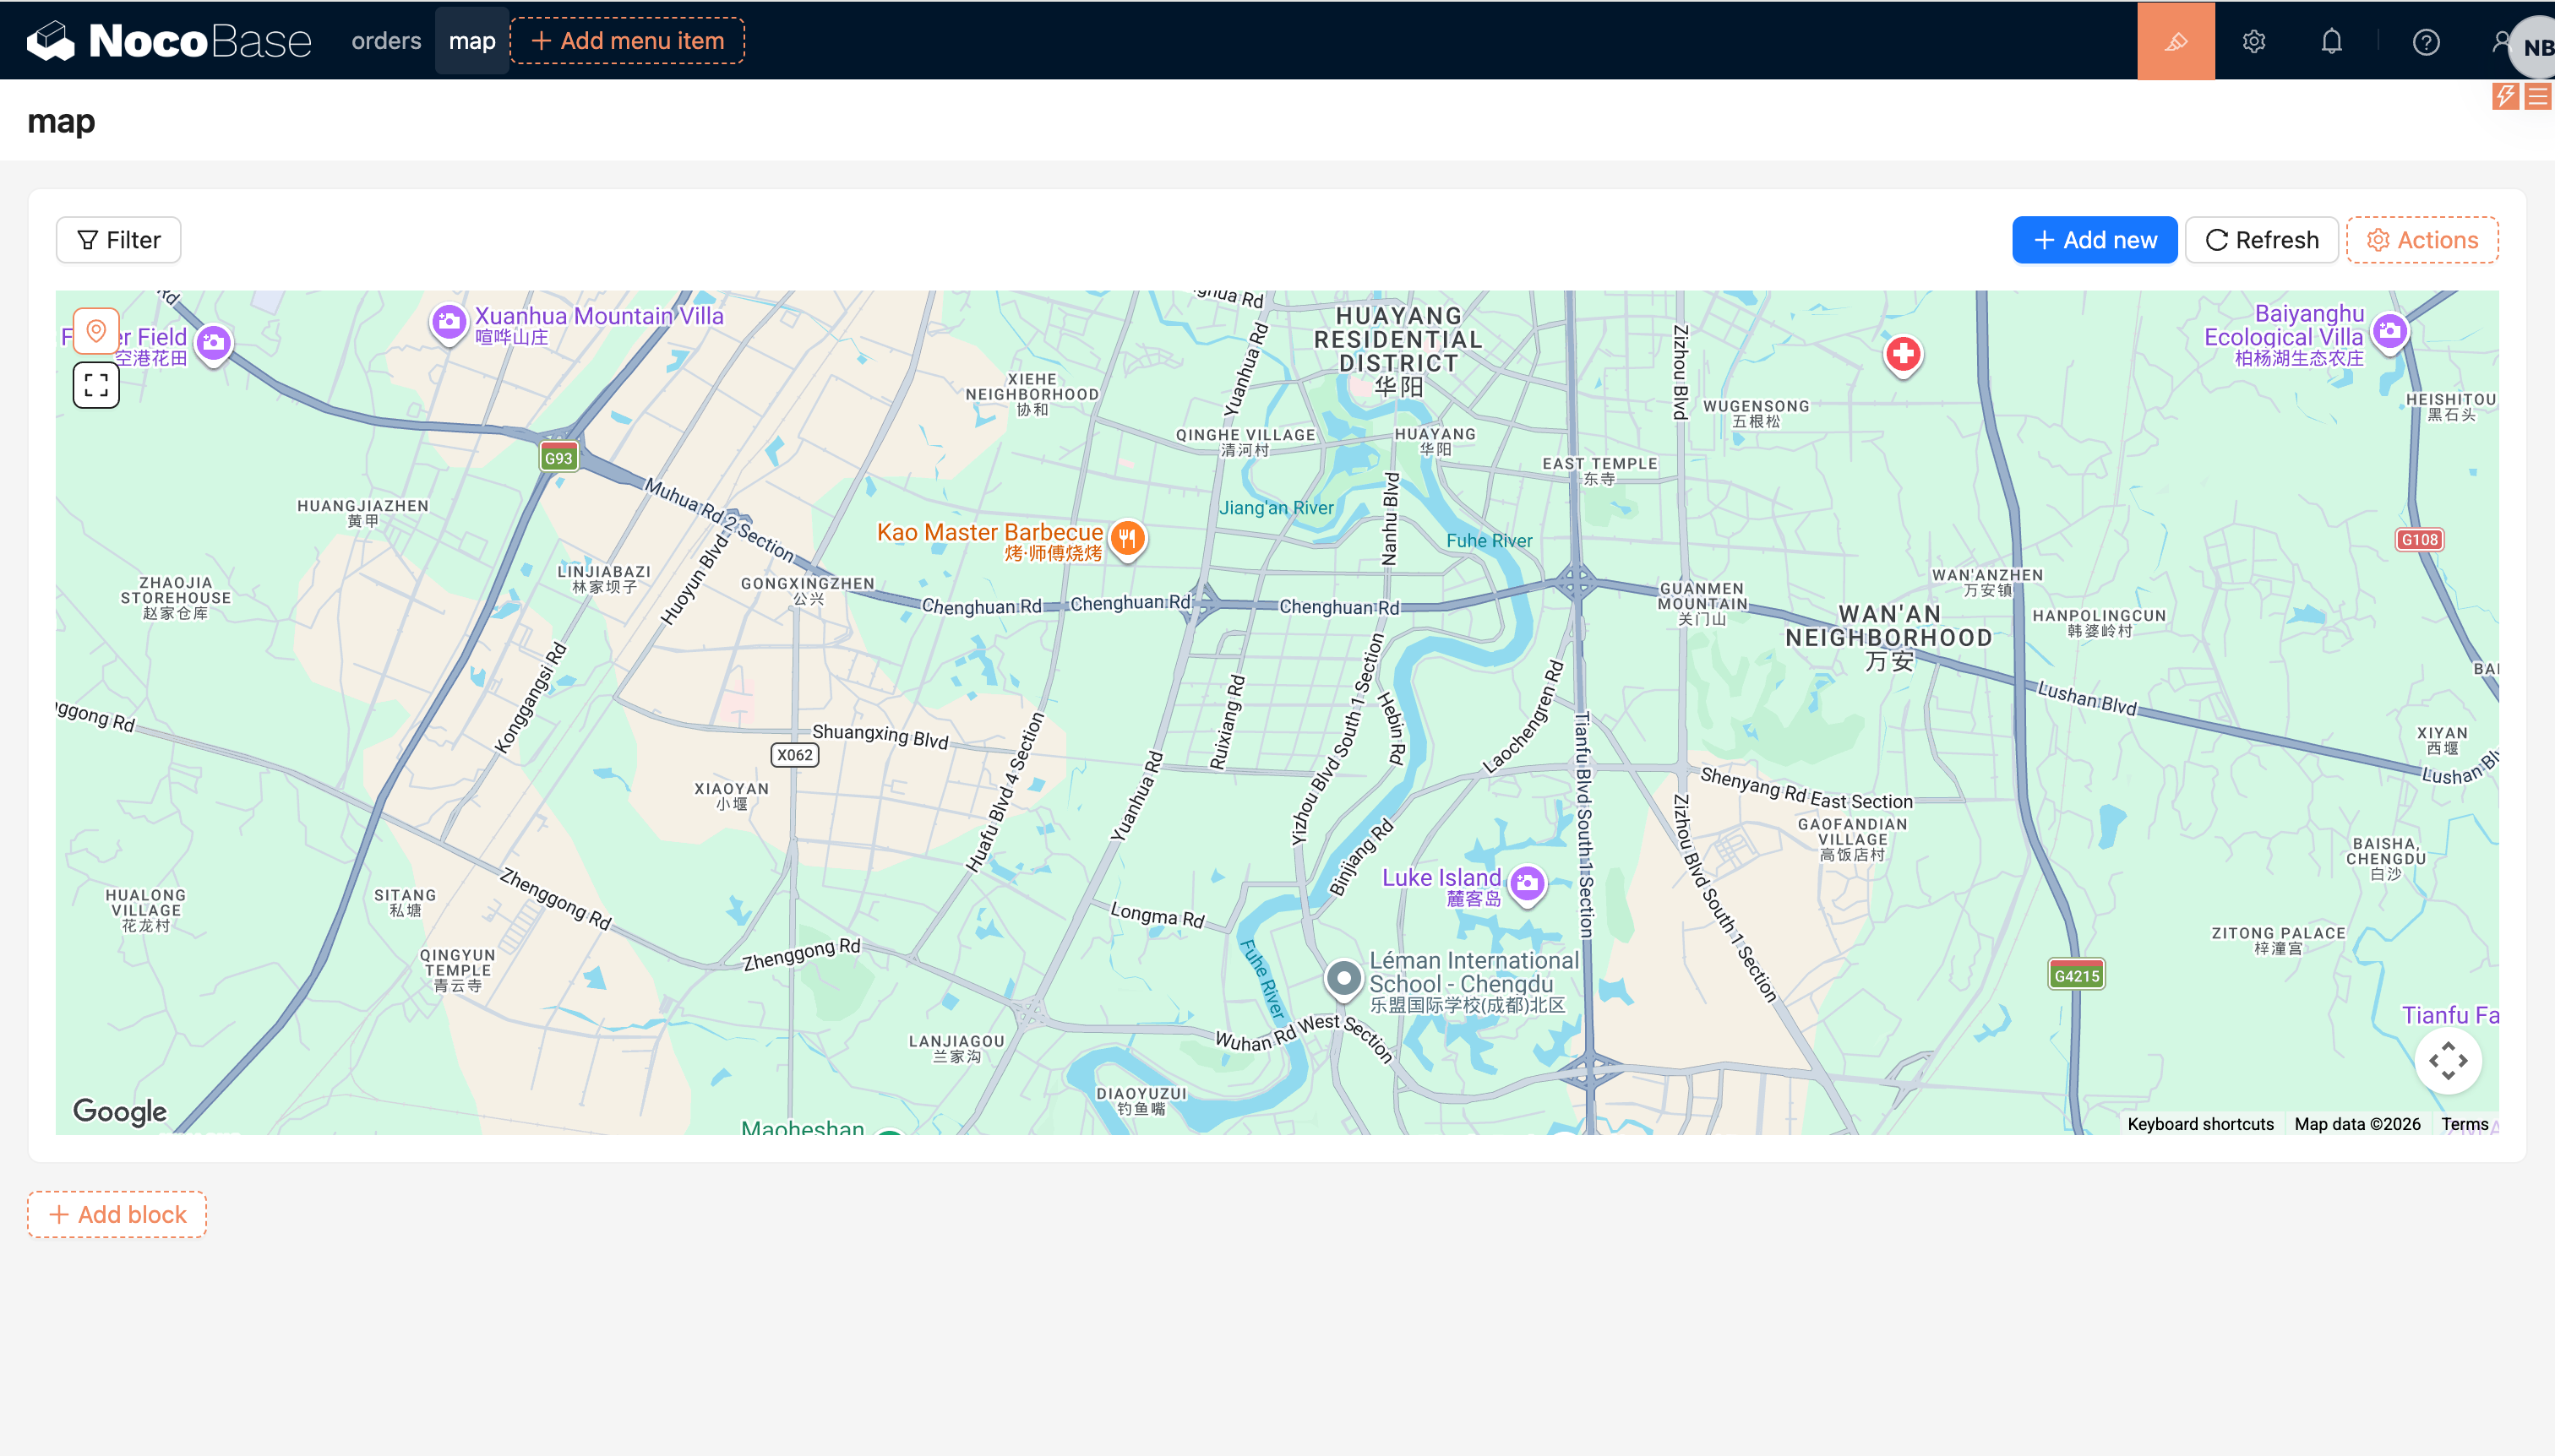Open the orange page settings menu icon
Screen dimensions: 2555x1456
(x=2538, y=96)
